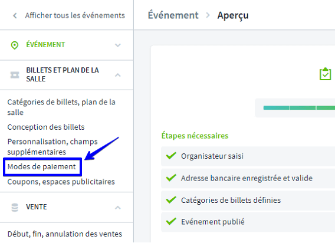The image size is (335, 243).
Task: Click checkmark next to Adresse bancaire enregistrée
Action: point(171,178)
